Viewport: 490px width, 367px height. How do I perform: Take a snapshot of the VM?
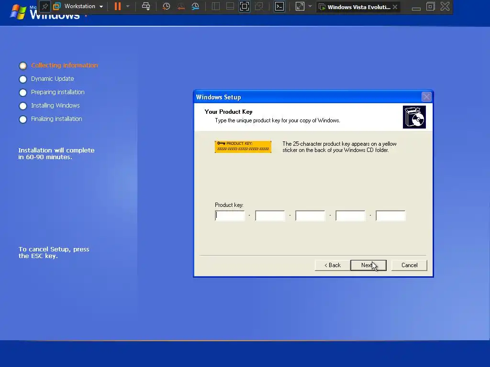click(x=166, y=6)
